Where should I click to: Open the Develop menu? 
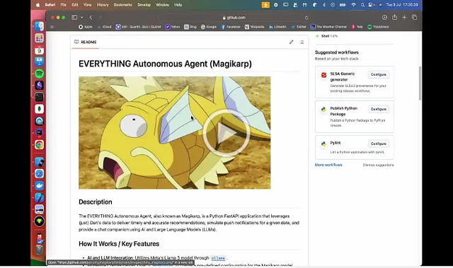tap(144, 5)
